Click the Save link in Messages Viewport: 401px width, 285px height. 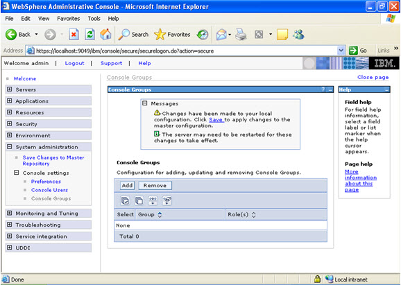216,120
